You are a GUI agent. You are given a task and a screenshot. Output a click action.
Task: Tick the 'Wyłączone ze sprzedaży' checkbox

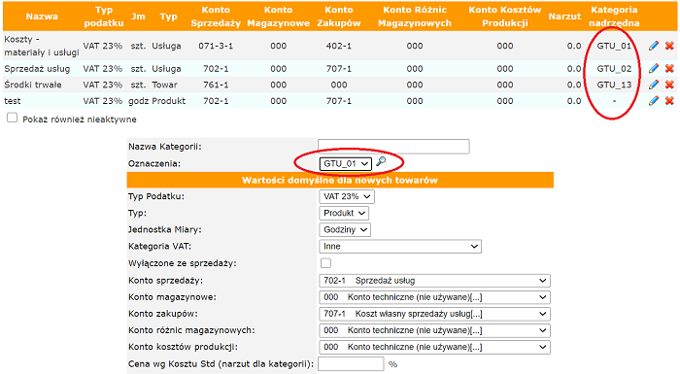point(325,263)
